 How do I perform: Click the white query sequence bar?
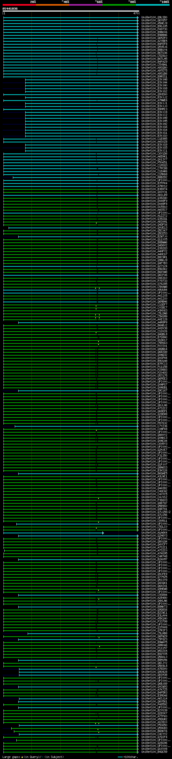tap(71, 11)
